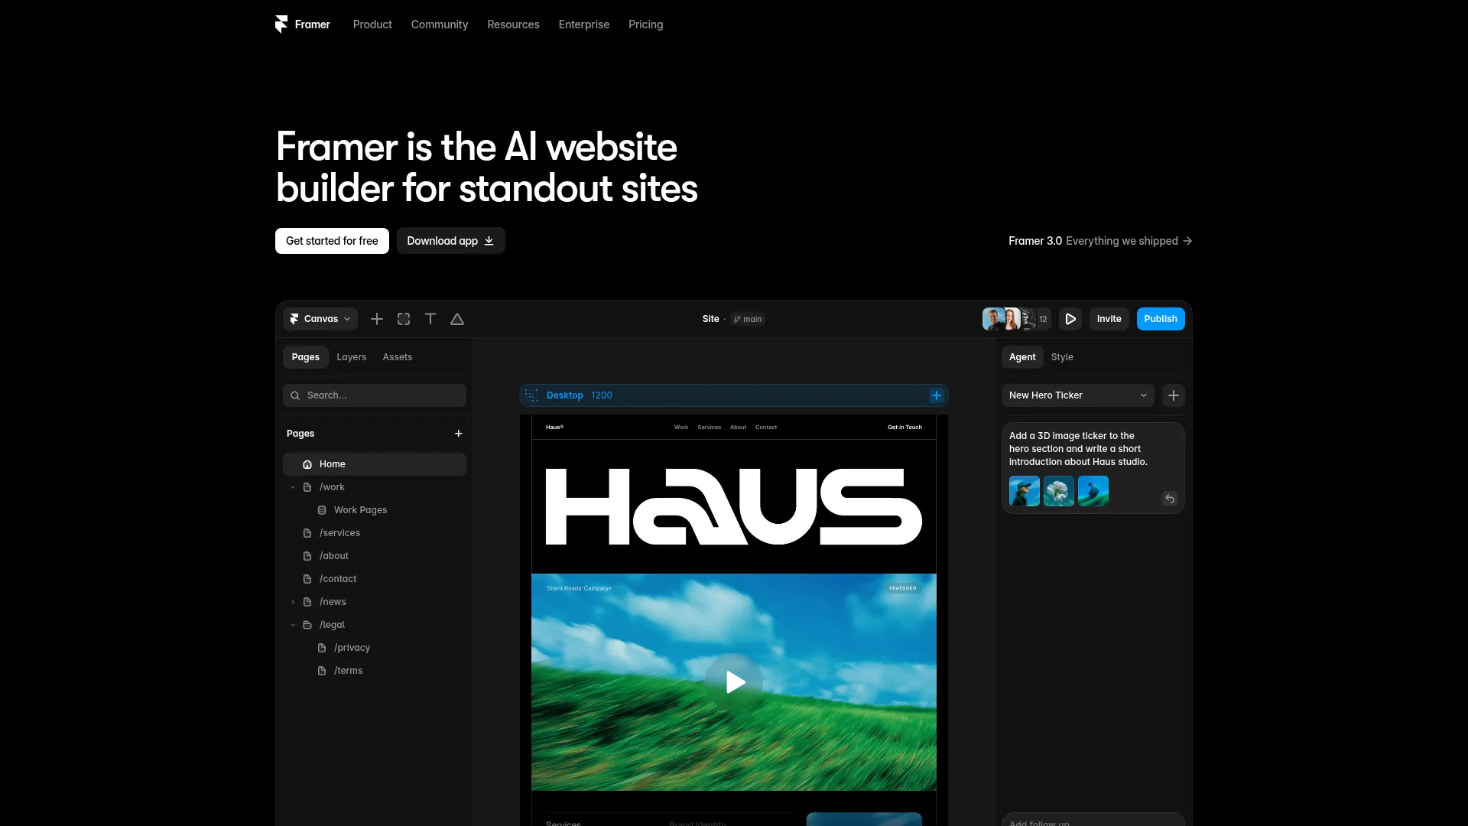
Task: Click the main branch badge
Action: tap(748, 319)
